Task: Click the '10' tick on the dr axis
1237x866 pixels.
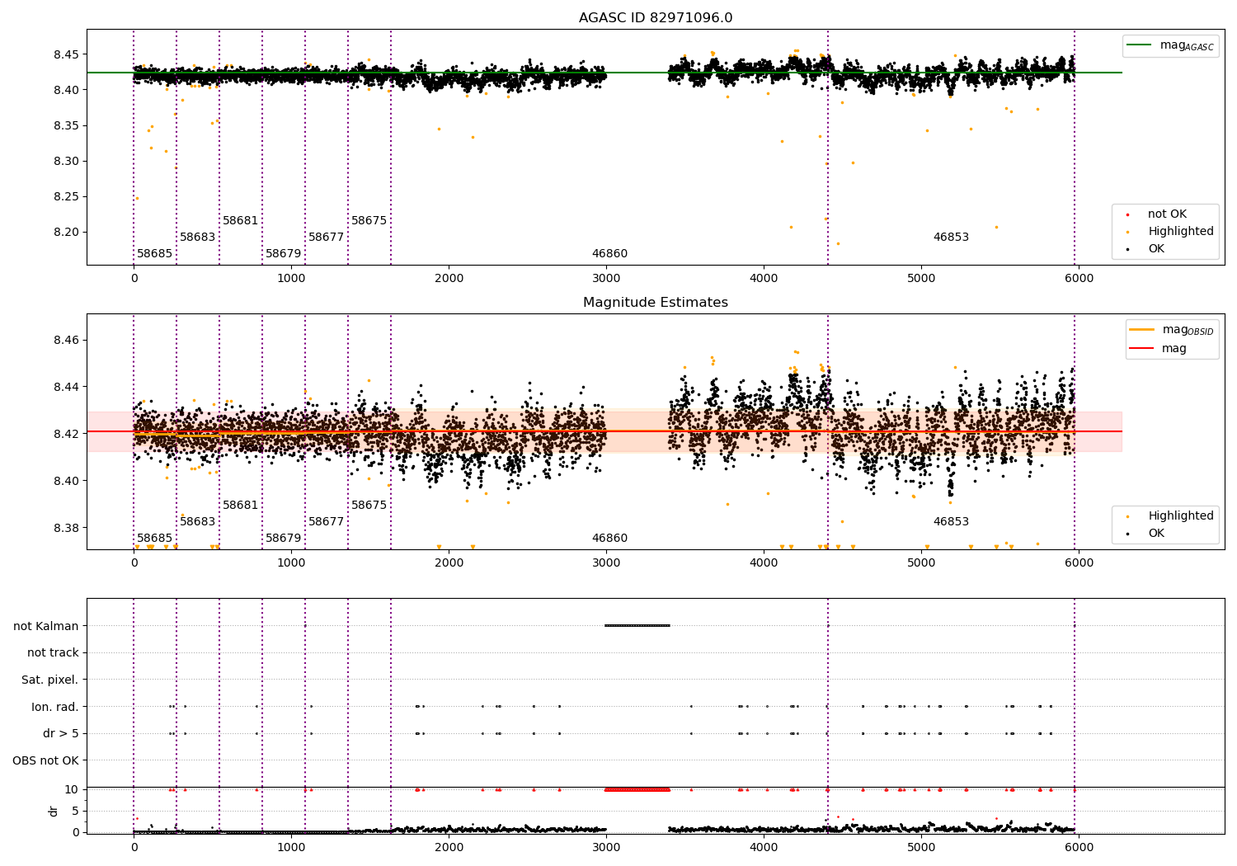Action: pos(73,790)
